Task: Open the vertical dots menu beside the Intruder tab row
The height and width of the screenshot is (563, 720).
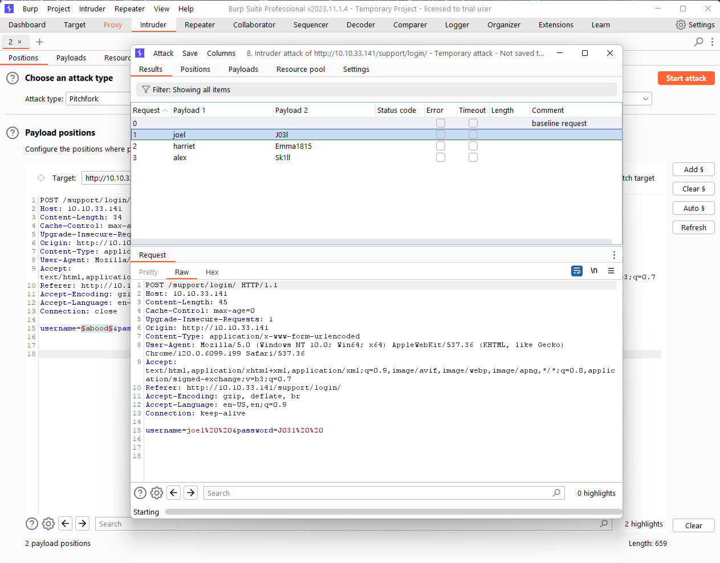Action: pos(712,42)
